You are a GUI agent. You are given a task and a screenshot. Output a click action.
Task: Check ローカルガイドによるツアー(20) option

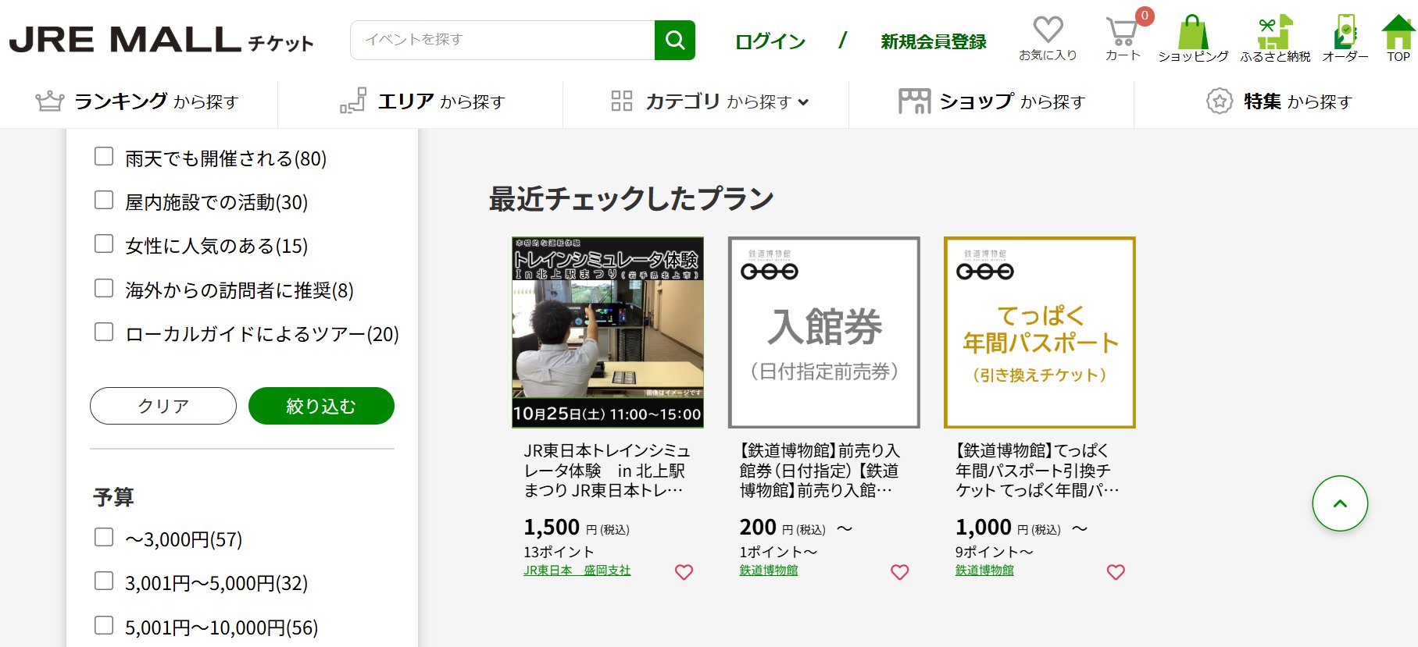point(104,332)
